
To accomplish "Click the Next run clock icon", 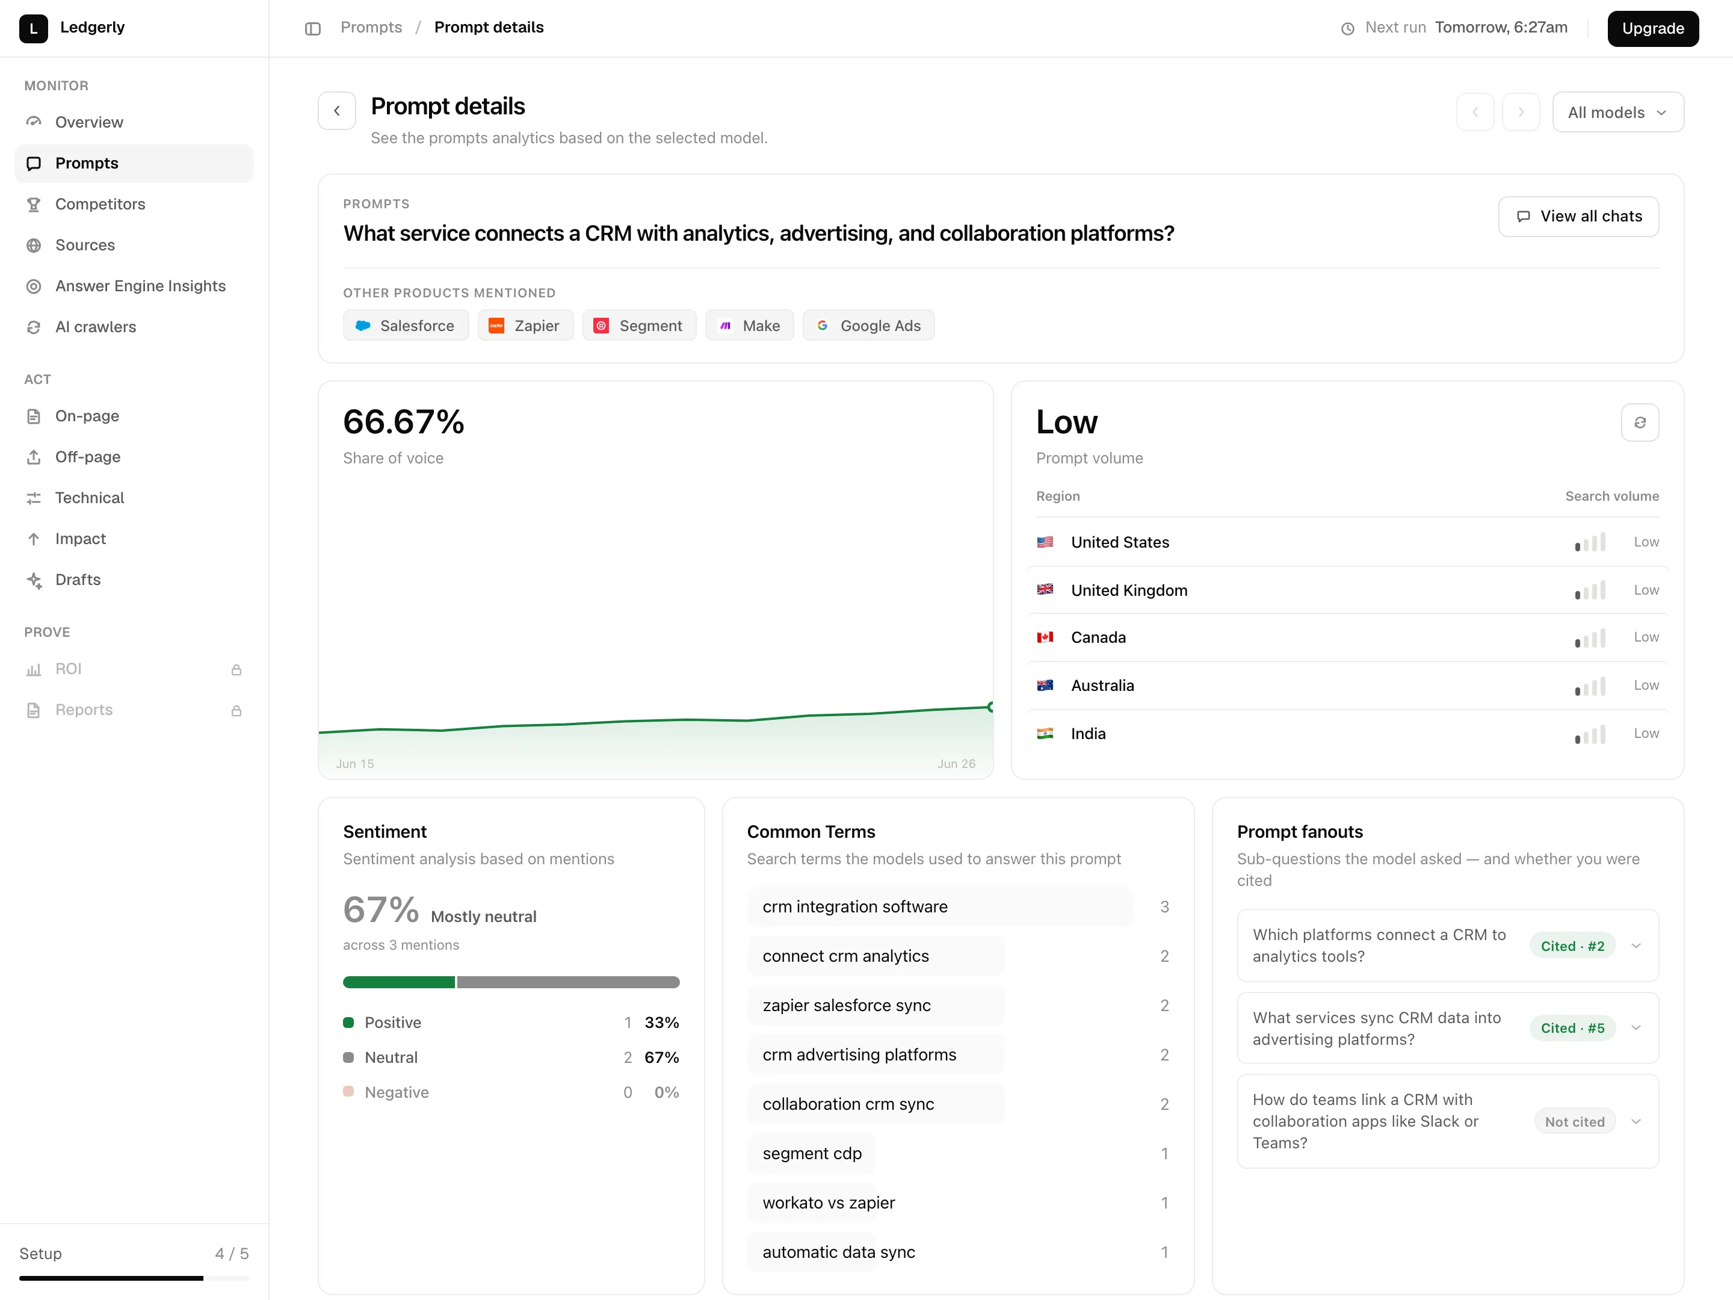I will [1347, 28].
